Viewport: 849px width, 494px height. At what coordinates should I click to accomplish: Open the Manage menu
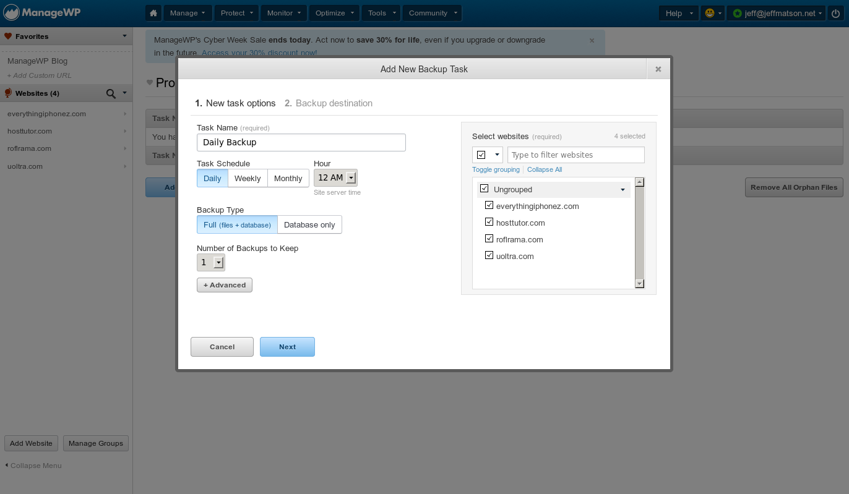(187, 13)
